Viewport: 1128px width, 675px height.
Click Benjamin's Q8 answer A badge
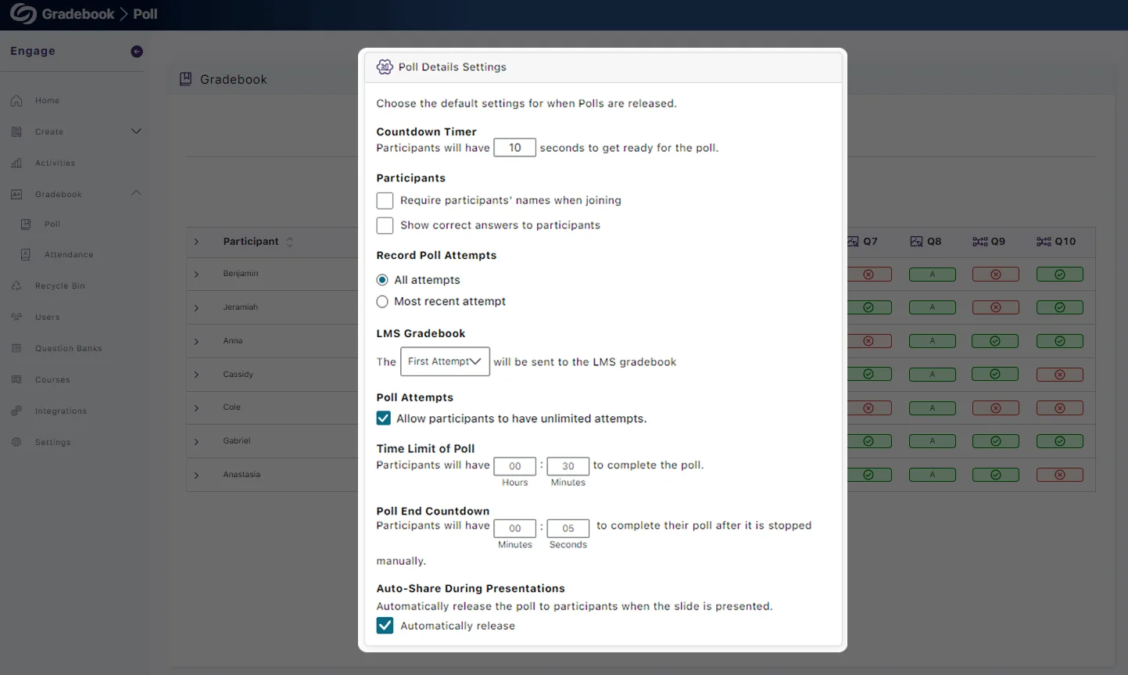tap(933, 275)
